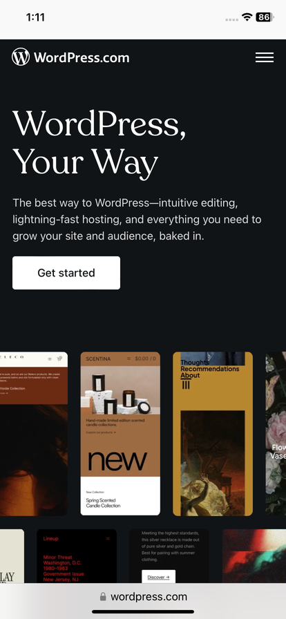Tap the home indicator bar
The height and width of the screenshot is (619, 286).
click(x=143, y=611)
